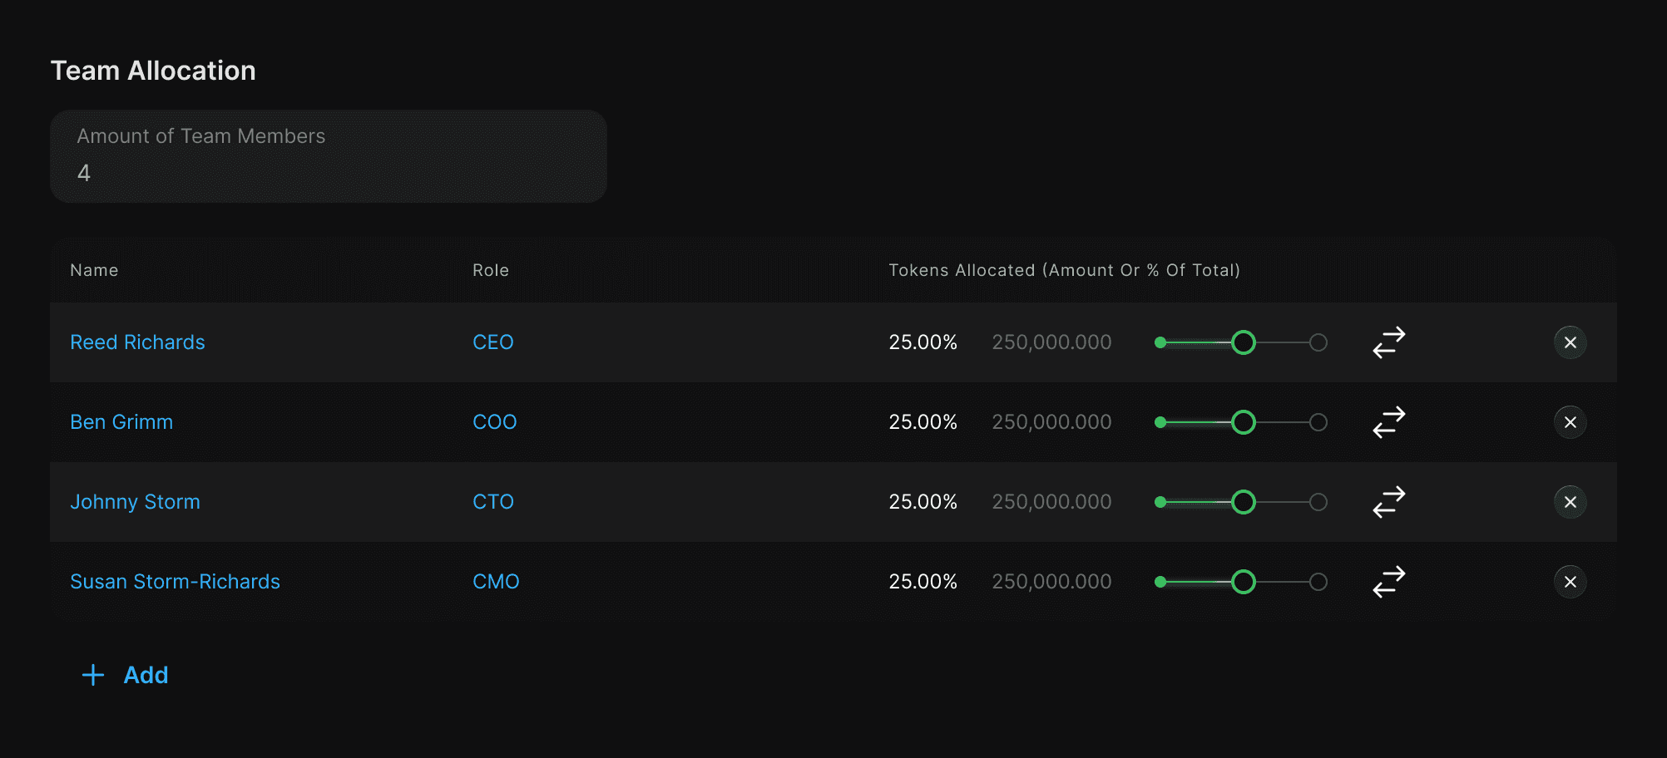This screenshot has width=1667, height=758.
Task: Click the plus icon beside Add
Action: (x=93, y=675)
